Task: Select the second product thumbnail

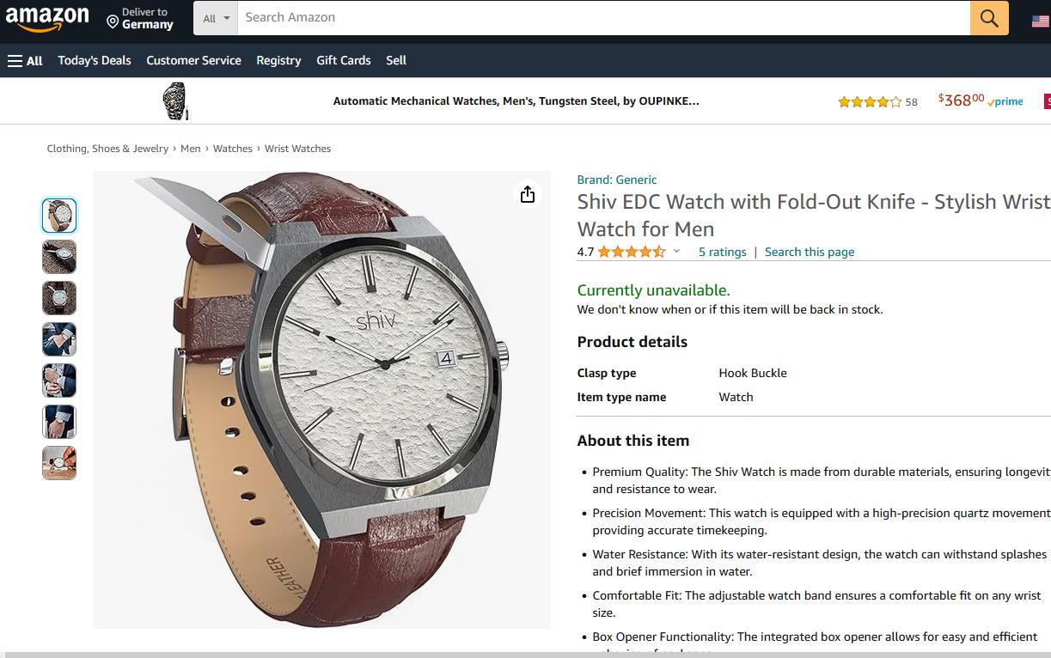Action: 59,257
